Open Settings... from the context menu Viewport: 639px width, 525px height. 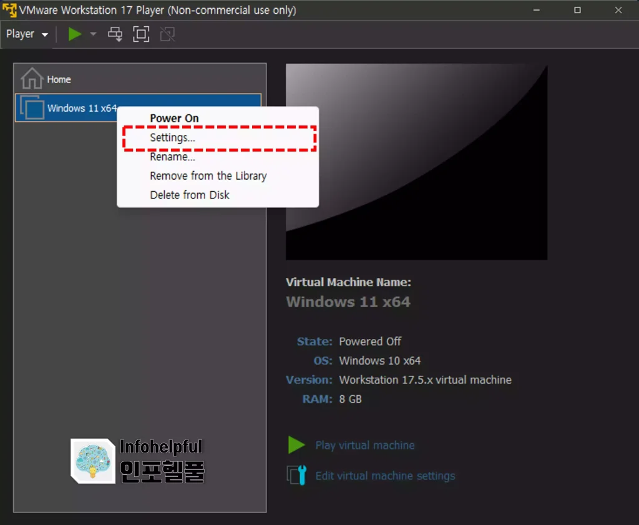coord(219,138)
